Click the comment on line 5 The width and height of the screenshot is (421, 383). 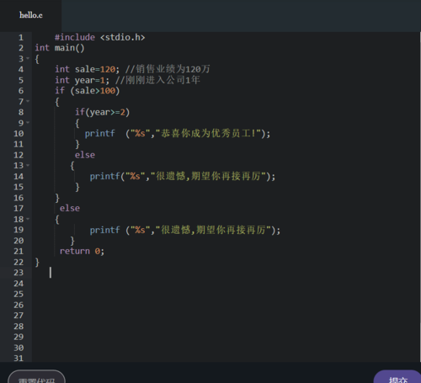[157, 80]
